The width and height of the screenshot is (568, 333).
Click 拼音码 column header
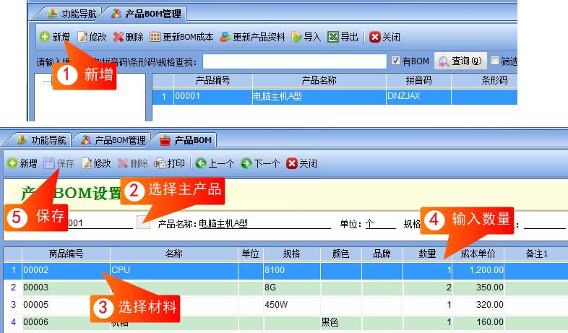pyautogui.click(x=418, y=80)
